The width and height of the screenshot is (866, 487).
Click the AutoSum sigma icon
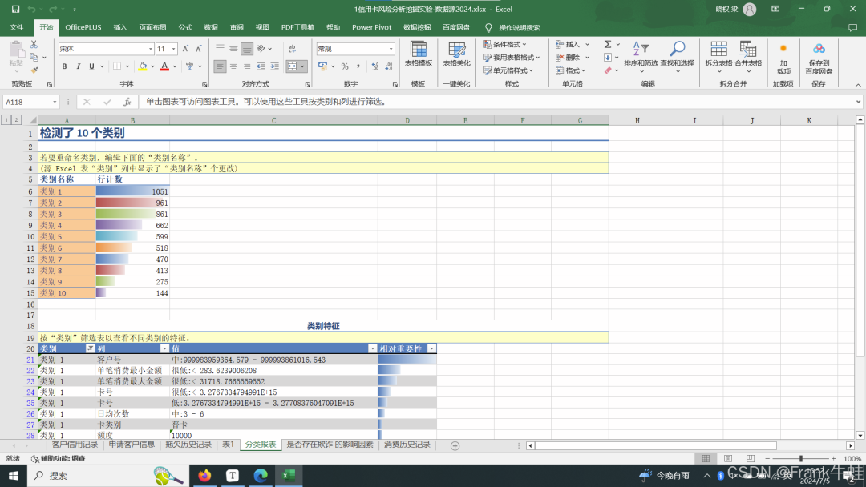click(x=608, y=45)
